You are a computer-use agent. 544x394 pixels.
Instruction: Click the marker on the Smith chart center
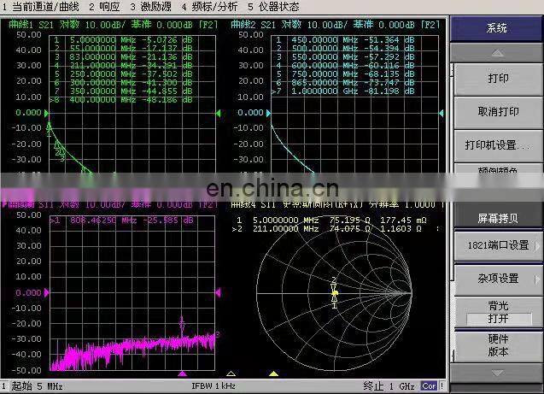point(335,293)
